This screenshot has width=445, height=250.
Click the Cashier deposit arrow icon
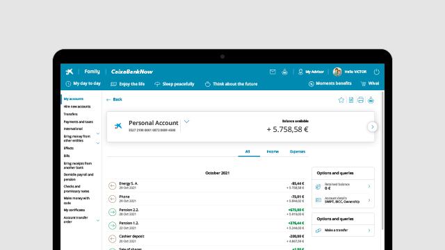pos(113,239)
